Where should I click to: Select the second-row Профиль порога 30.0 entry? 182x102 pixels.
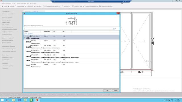(x=71, y=42)
